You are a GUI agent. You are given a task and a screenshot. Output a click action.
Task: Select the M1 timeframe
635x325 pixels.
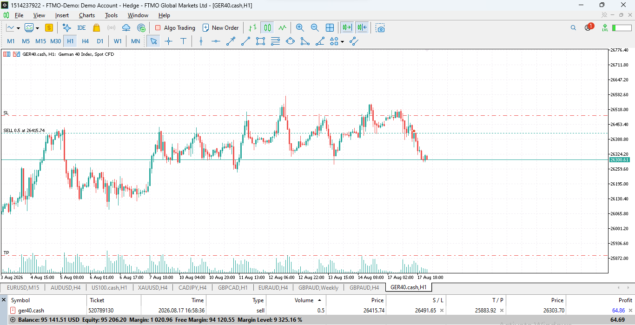tap(11, 41)
